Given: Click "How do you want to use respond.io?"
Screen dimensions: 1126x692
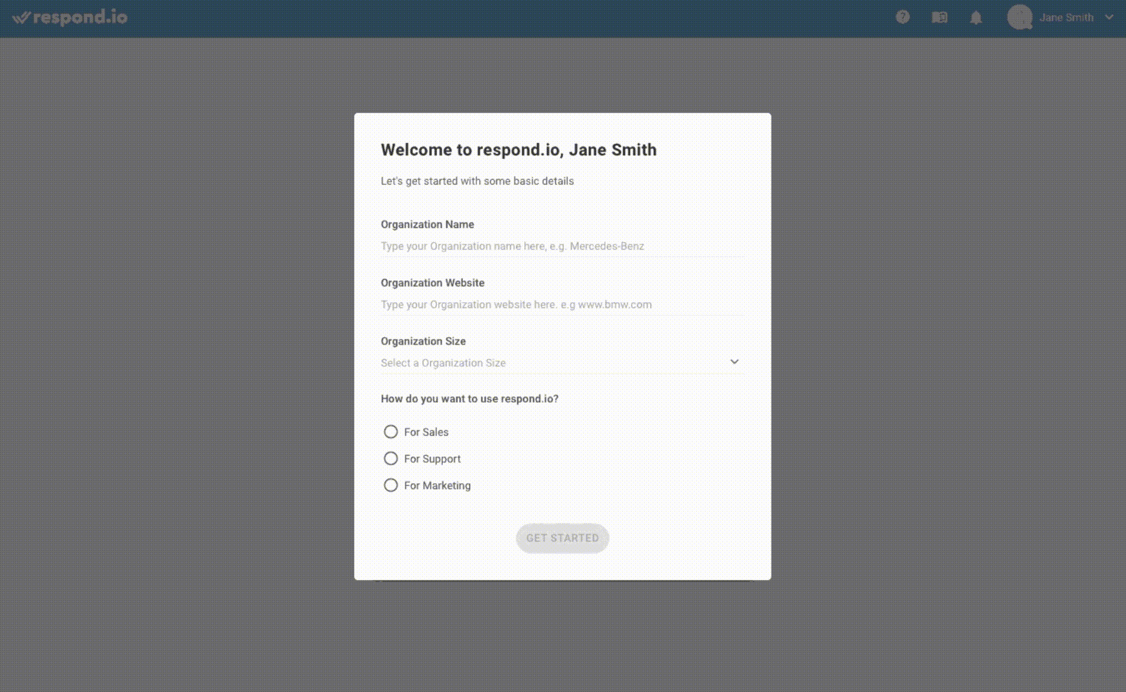Looking at the screenshot, I should 469,399.
